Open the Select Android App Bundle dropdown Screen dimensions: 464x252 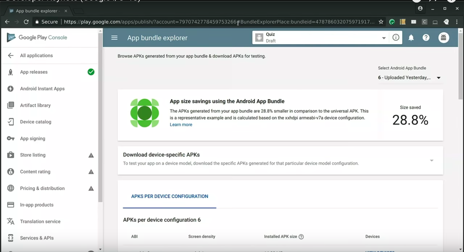pos(409,78)
